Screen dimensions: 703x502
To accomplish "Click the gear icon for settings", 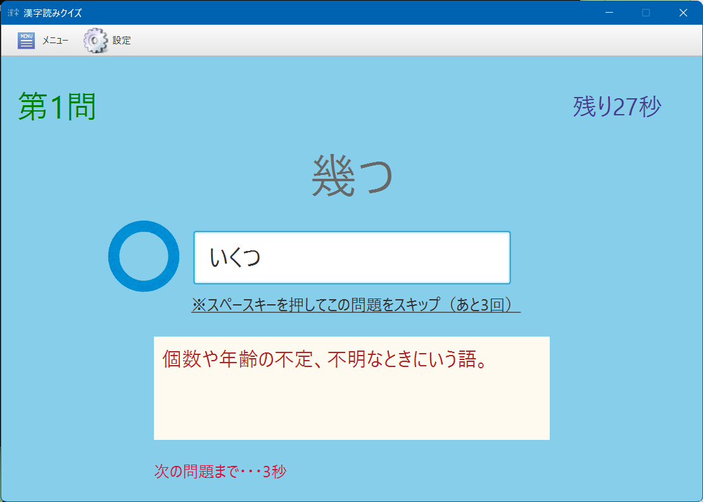I will 96,41.
